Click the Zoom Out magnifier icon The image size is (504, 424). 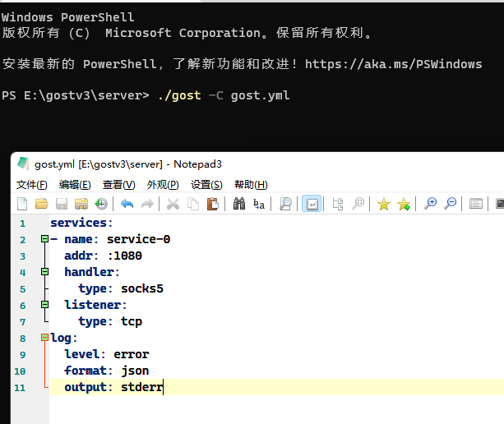coord(450,204)
